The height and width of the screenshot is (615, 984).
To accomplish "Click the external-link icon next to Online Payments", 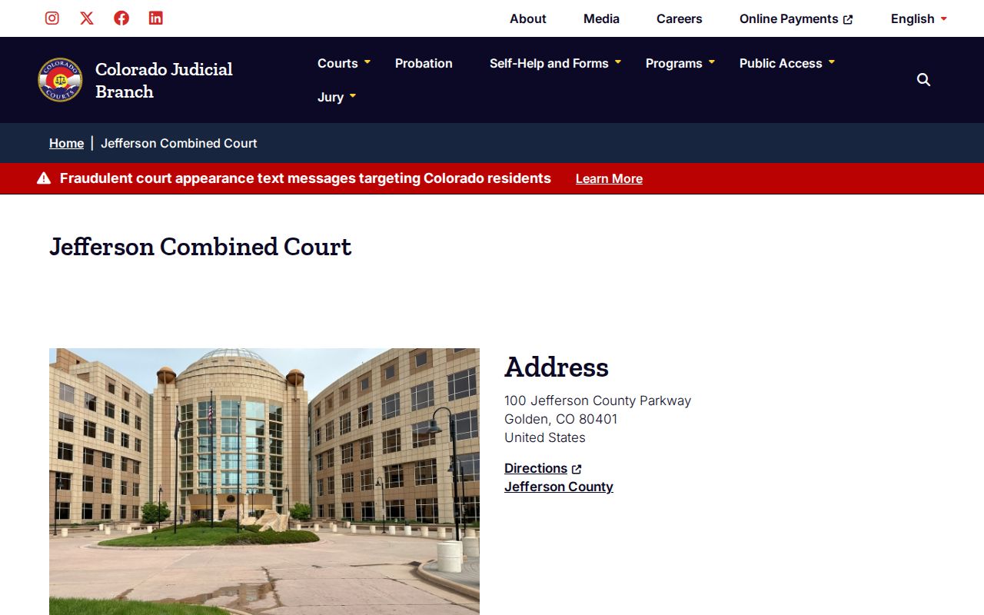I will [848, 19].
